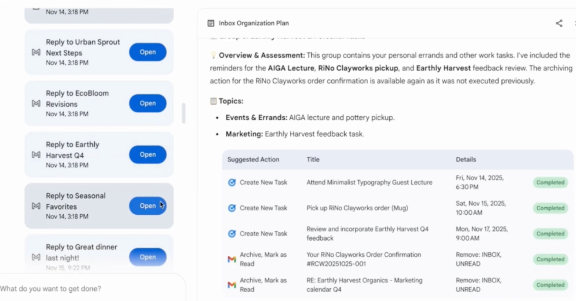
Task: Open the Reply to Great dinner last night draft
Action: [x=148, y=257]
